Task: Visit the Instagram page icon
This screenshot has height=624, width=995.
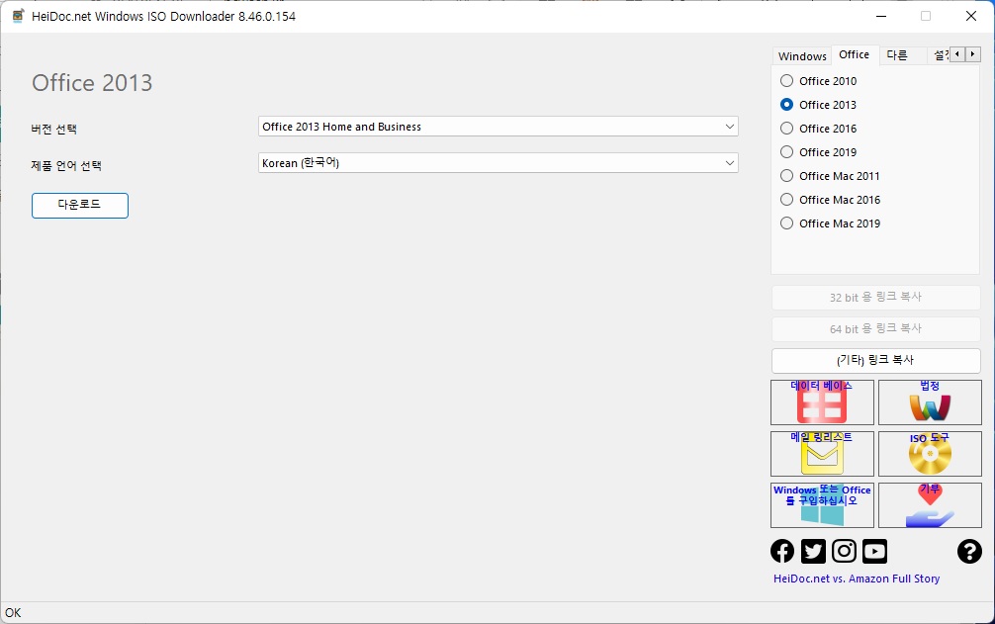Action: [844, 551]
